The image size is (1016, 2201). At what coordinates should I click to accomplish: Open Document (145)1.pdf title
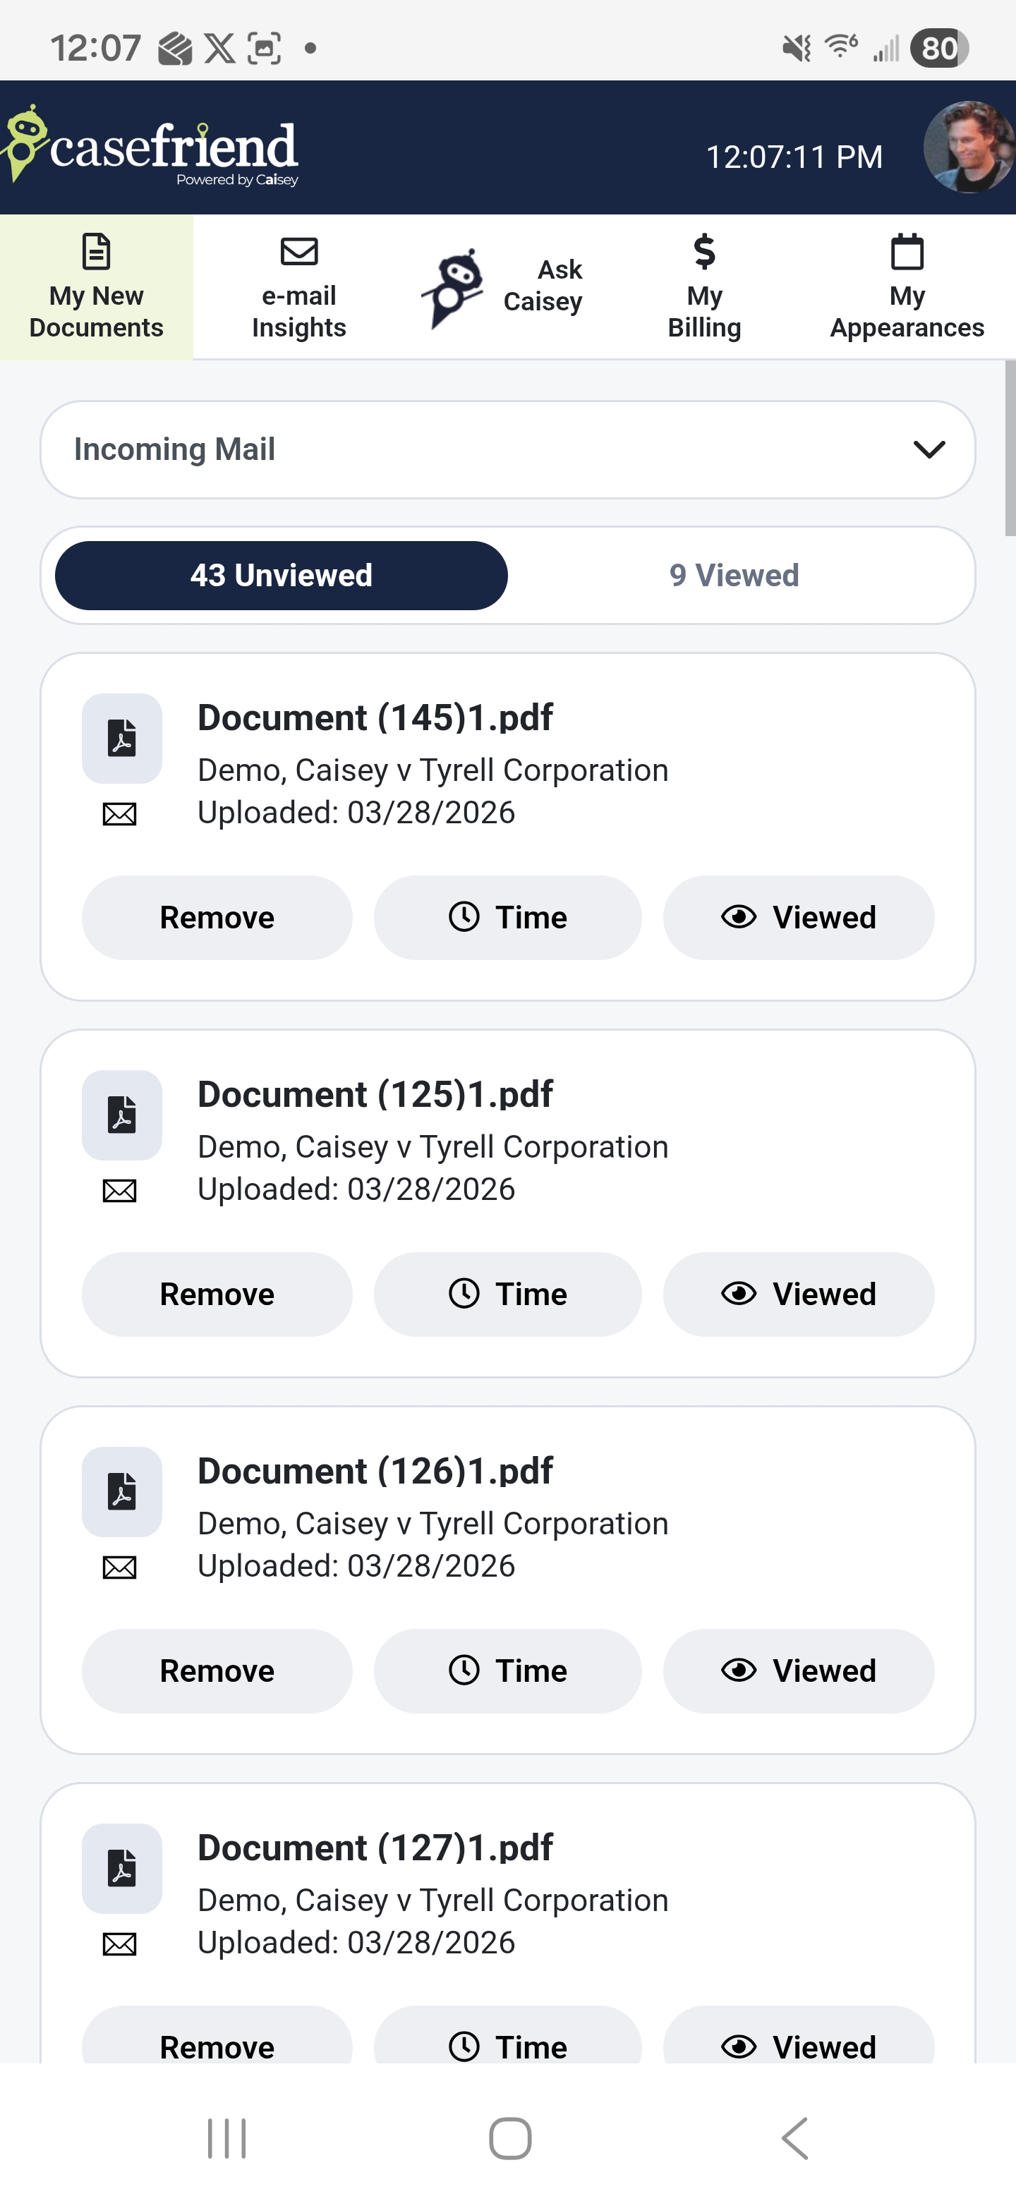point(375,717)
